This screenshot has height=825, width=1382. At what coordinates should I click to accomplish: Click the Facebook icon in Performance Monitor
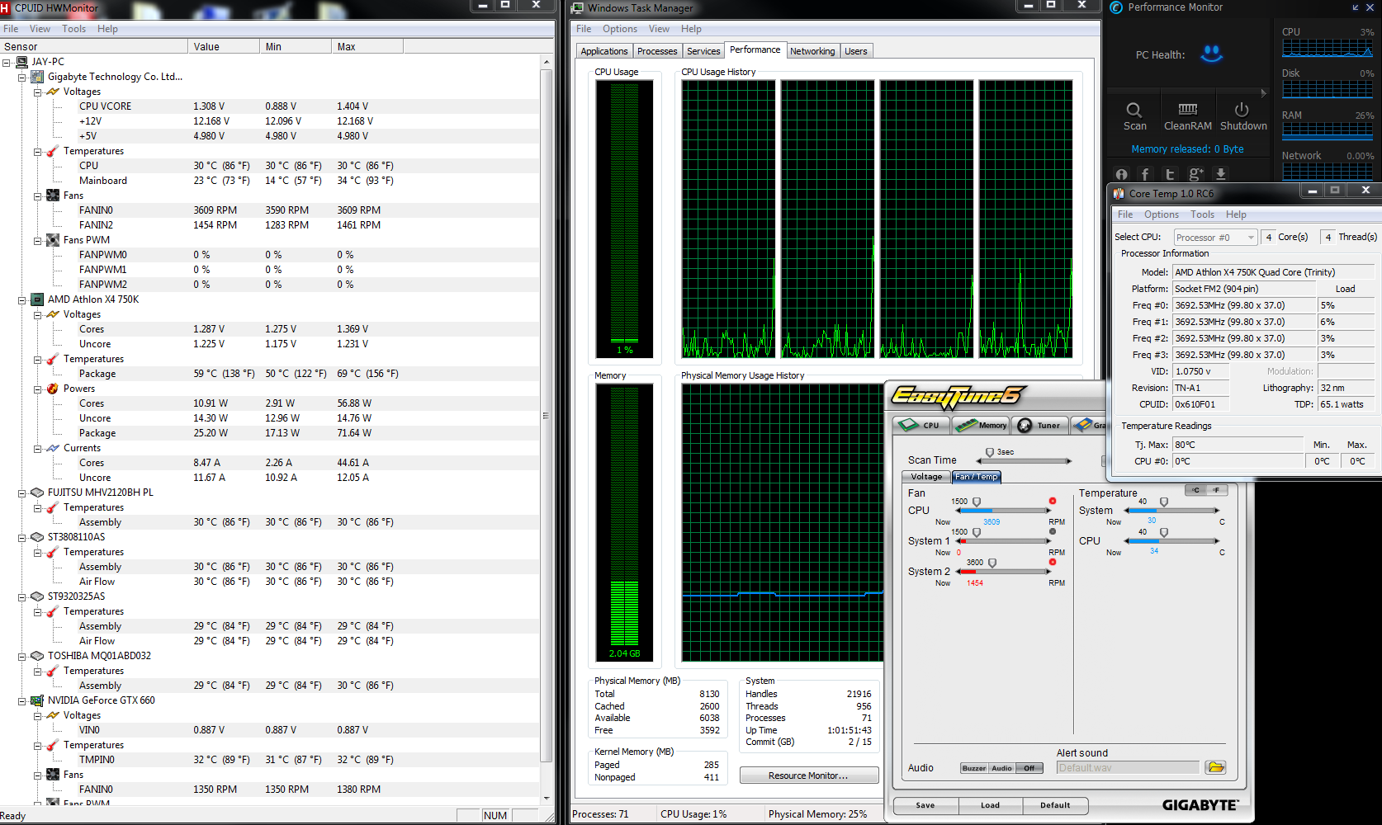click(1145, 174)
